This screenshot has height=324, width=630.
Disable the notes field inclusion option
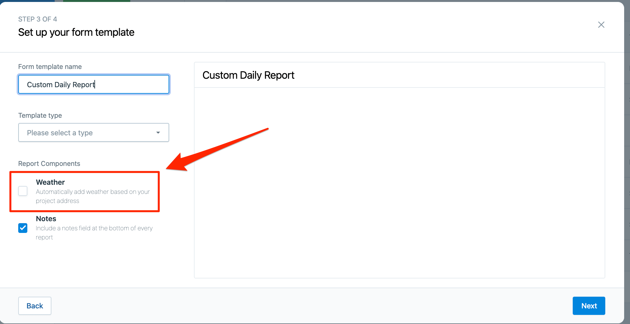tap(23, 228)
